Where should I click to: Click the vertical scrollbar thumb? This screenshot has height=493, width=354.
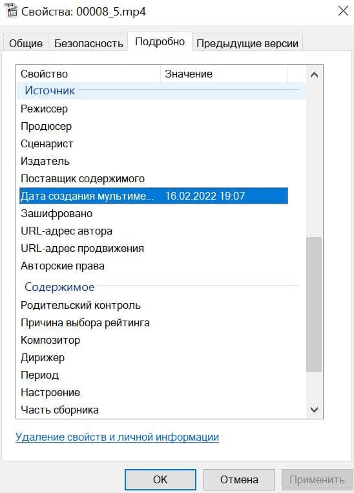[x=314, y=305]
